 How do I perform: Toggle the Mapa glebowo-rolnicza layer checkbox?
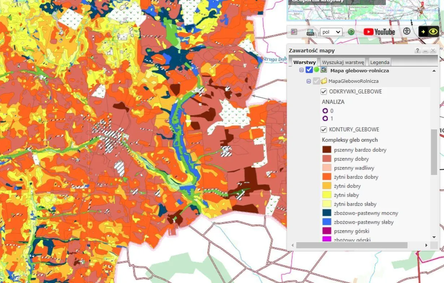pyautogui.click(x=309, y=70)
